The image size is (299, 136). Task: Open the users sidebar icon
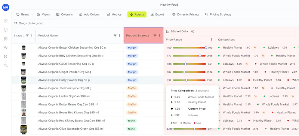click(x=6, y=65)
